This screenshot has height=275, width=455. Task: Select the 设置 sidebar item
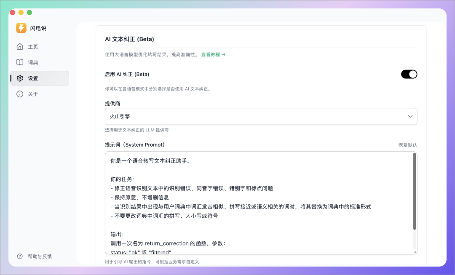[x=40, y=78]
